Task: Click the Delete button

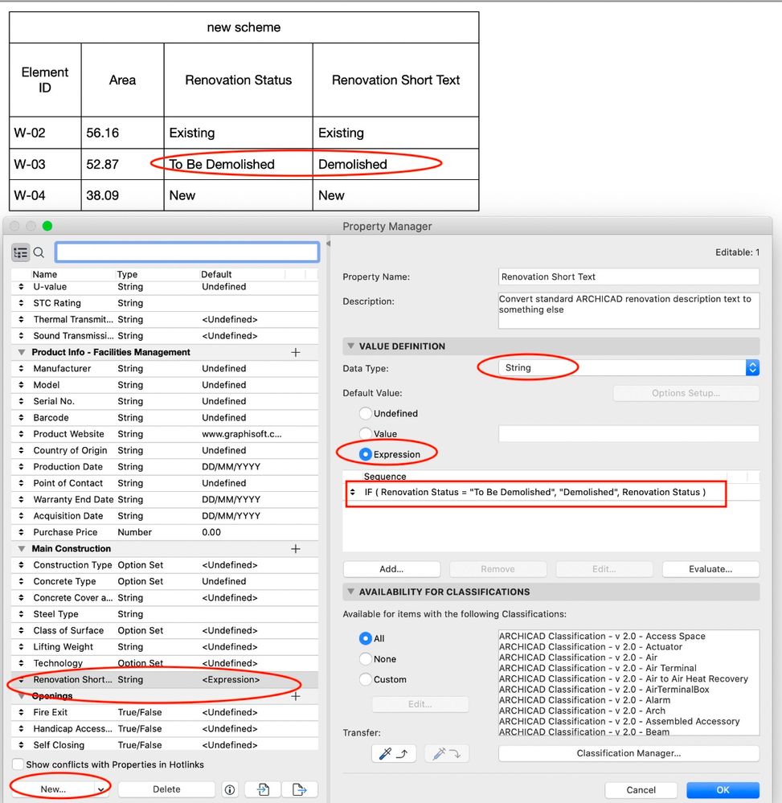Action: 166,789
